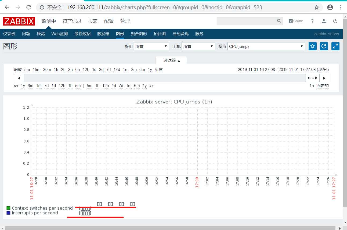Go to 最新数据 submenu
Image resolution: width=347 pixels, height=230 pixels.
coord(82,34)
